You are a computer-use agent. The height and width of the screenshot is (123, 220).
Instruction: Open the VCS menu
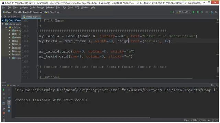point(77,8)
